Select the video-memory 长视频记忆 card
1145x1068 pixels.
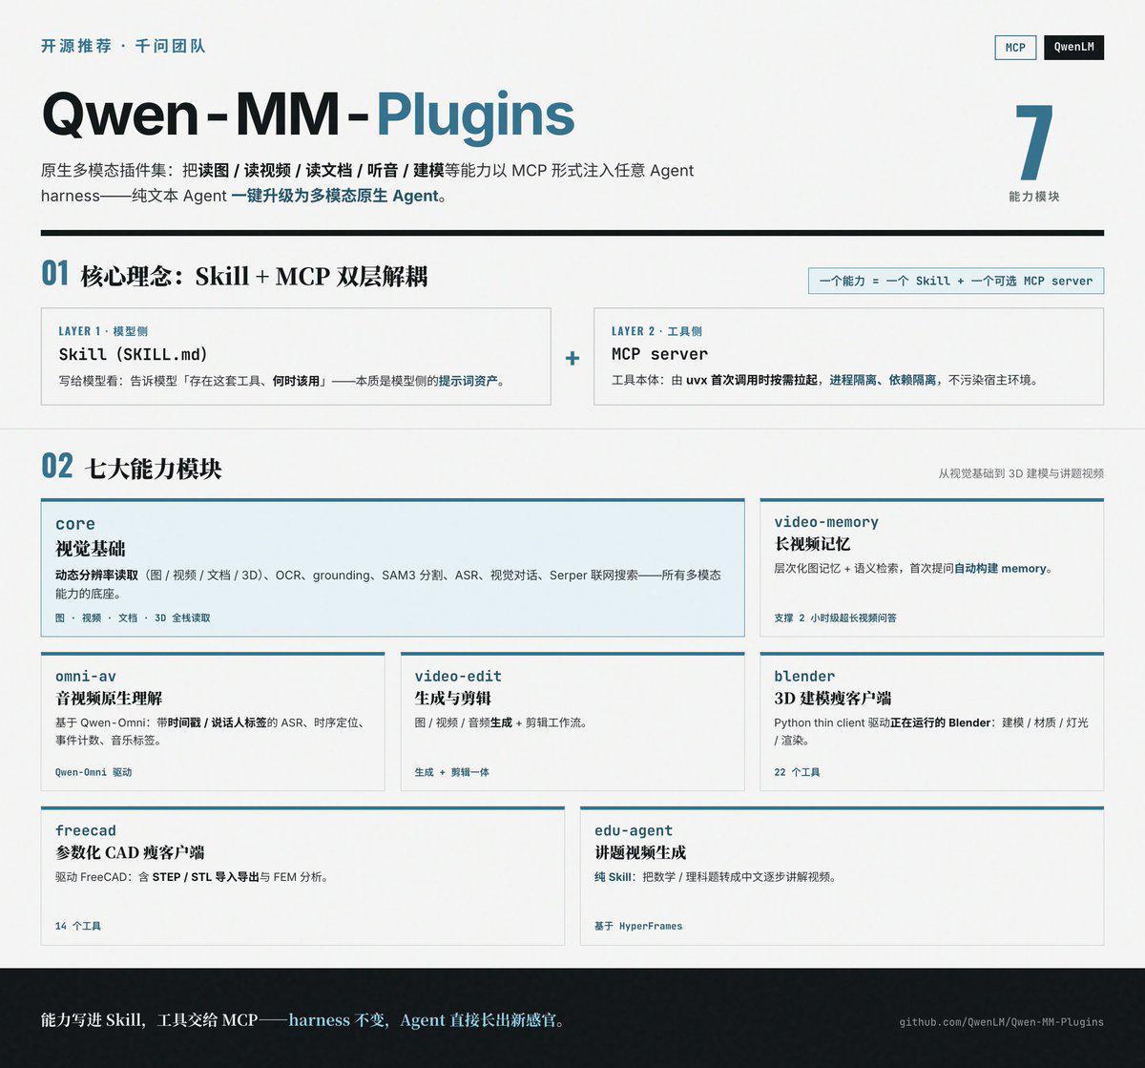point(931,567)
